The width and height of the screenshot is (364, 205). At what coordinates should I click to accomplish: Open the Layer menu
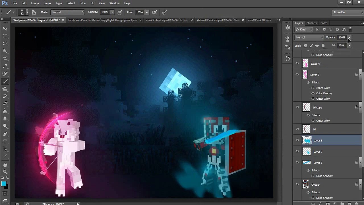[47, 3]
